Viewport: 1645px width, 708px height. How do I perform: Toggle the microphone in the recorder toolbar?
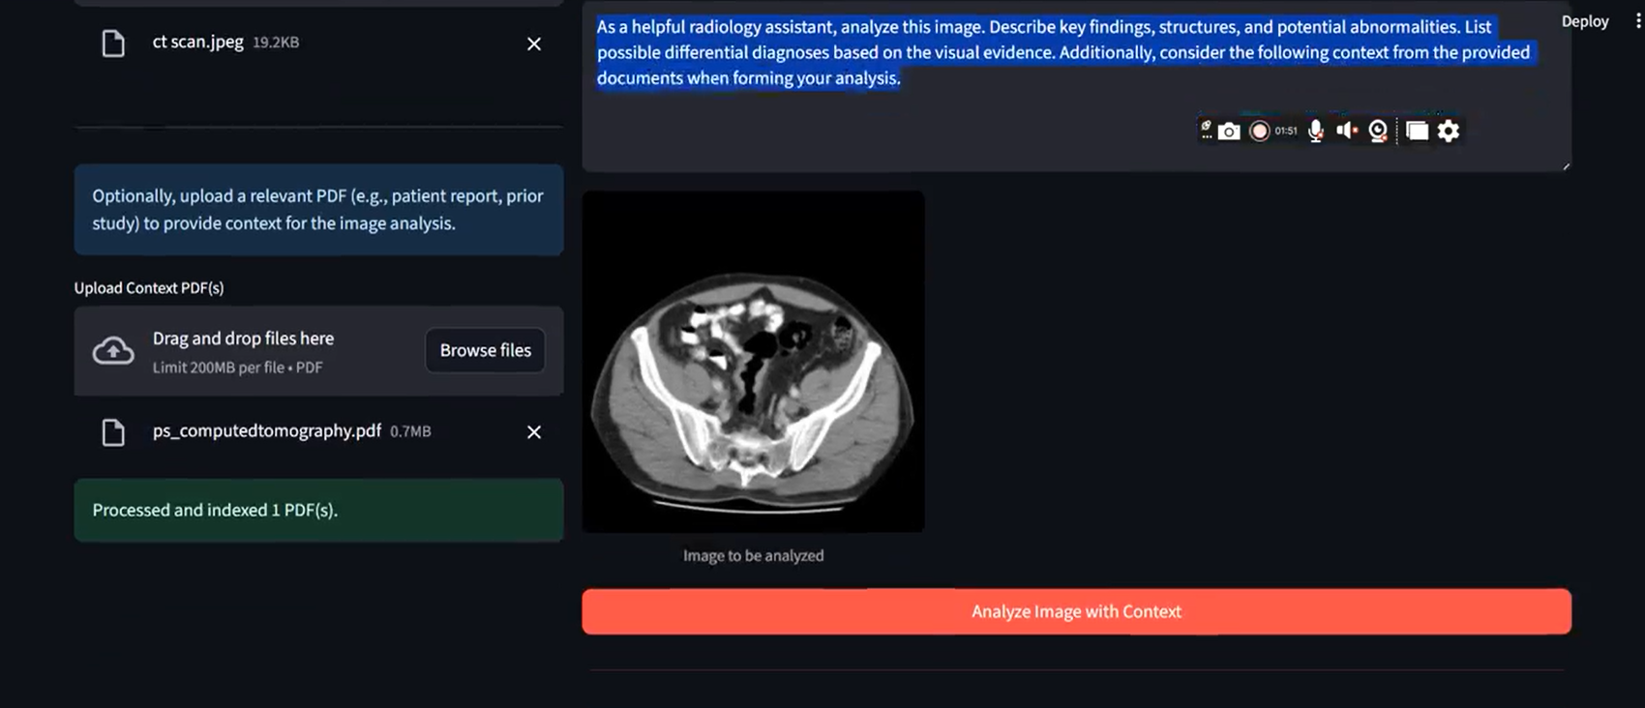tap(1315, 132)
